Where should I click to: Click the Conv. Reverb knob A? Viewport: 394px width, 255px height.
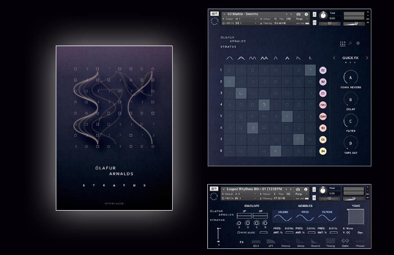click(x=350, y=78)
